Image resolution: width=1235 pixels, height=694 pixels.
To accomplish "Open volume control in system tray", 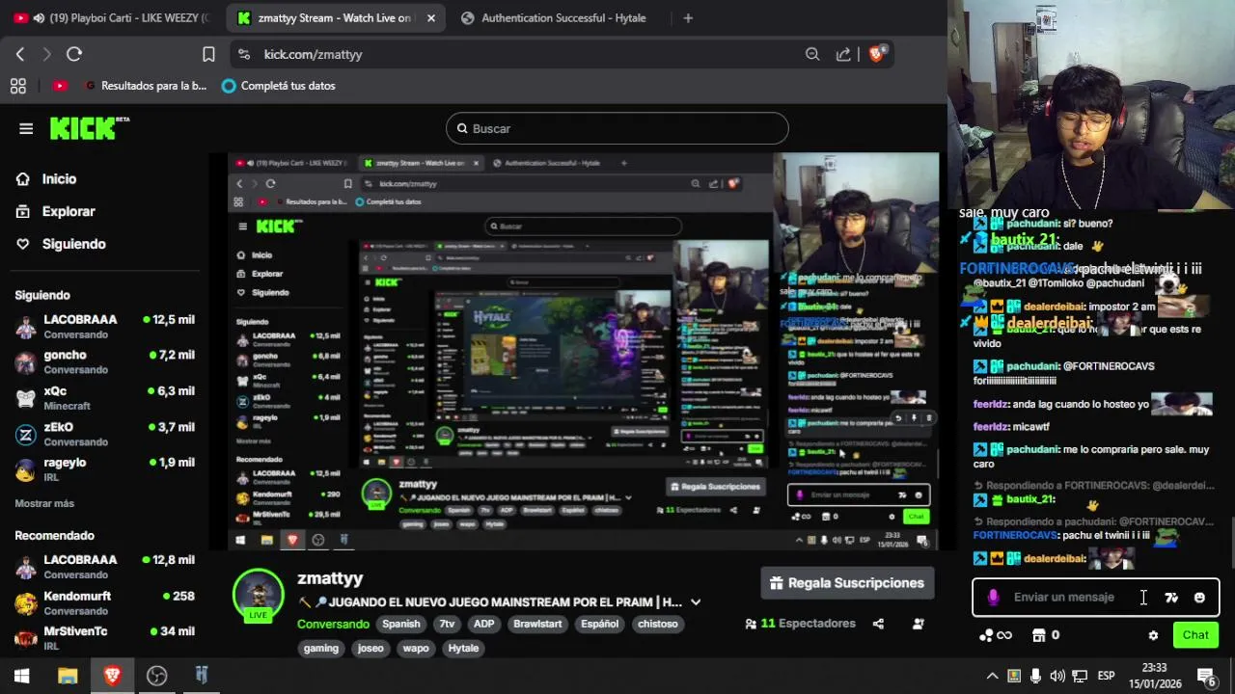I will click(x=1057, y=676).
